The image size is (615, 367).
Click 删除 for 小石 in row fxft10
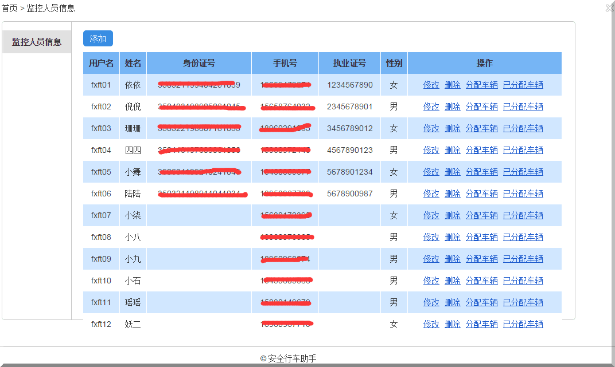point(453,280)
